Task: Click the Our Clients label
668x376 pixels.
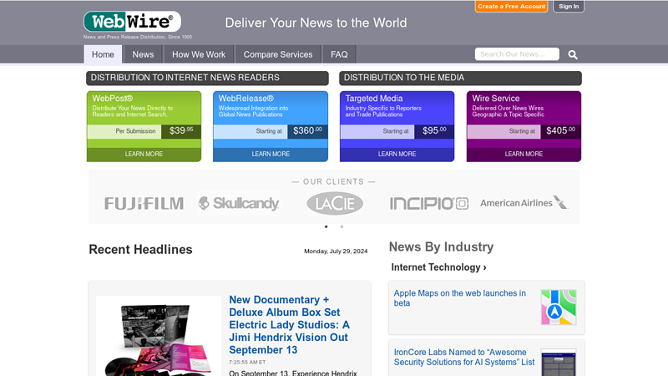Action: pyautogui.click(x=333, y=181)
